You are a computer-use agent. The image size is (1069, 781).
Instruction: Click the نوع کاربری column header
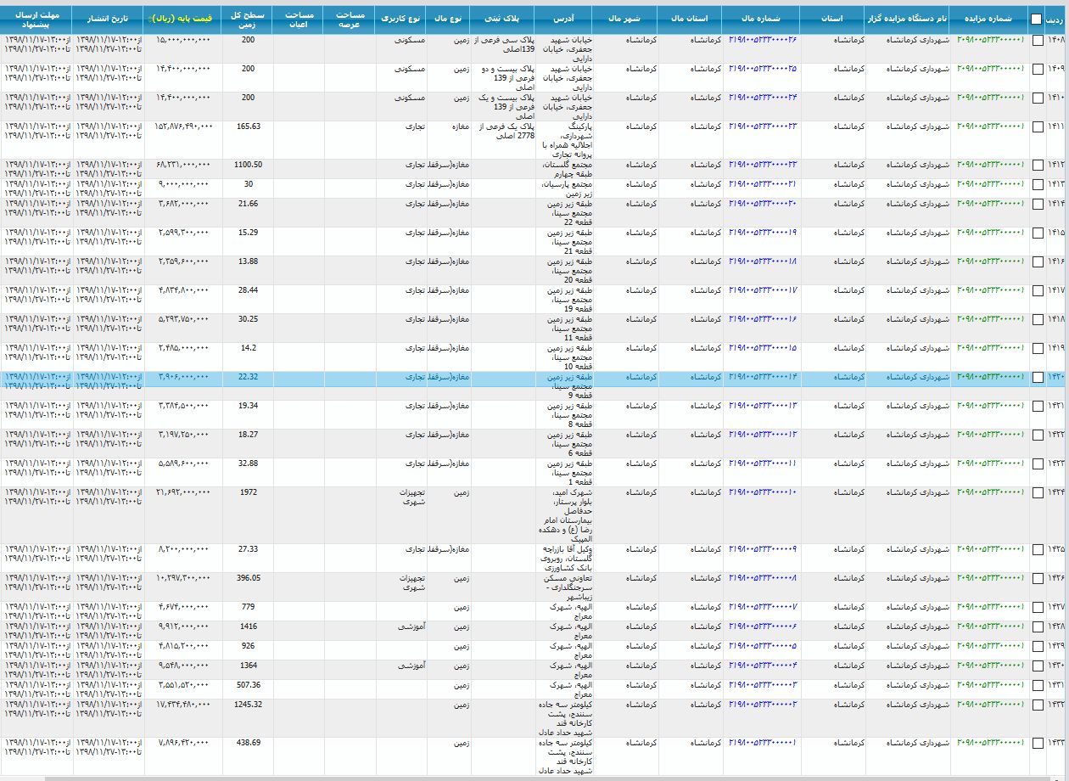(x=400, y=18)
